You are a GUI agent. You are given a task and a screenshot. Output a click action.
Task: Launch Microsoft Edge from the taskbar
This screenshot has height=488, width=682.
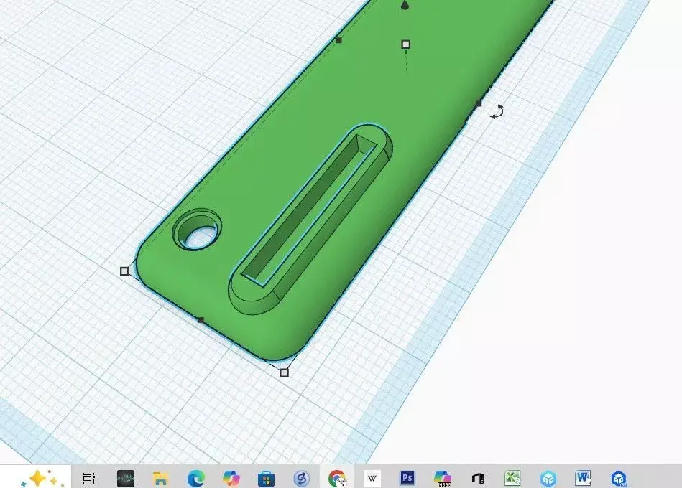pyautogui.click(x=195, y=479)
